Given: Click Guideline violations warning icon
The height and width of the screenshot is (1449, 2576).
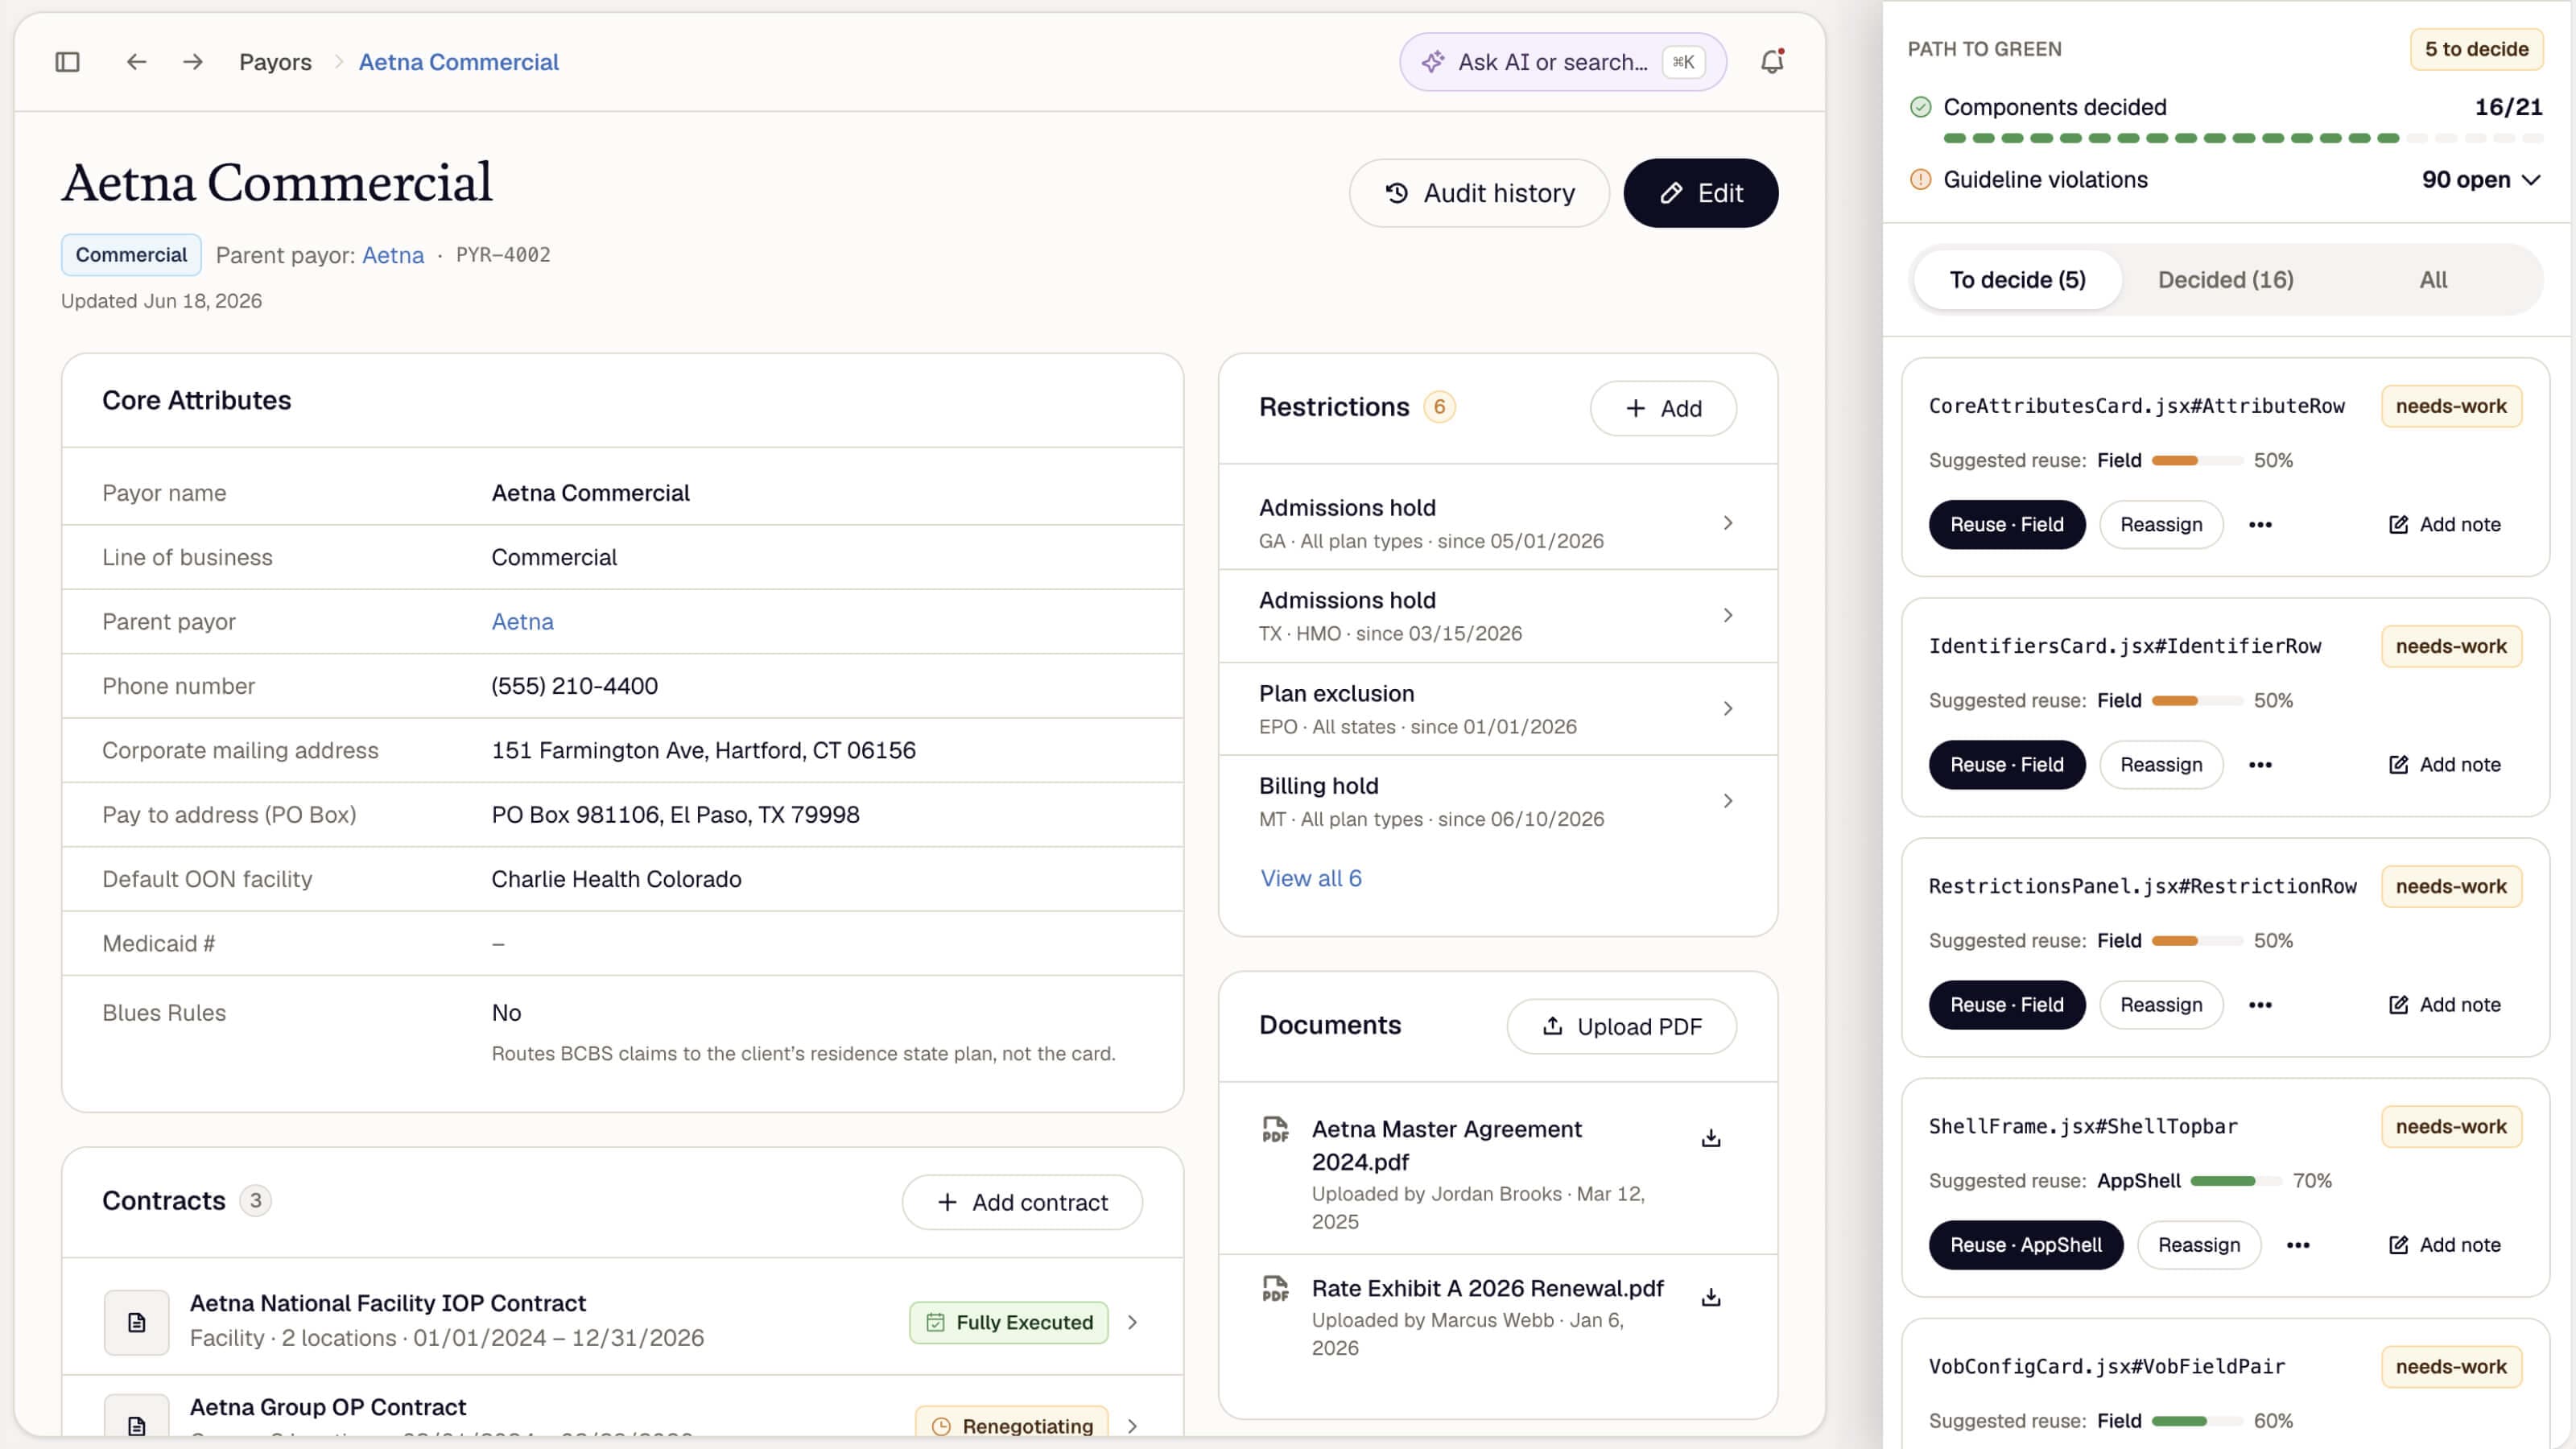Looking at the screenshot, I should tap(1920, 180).
